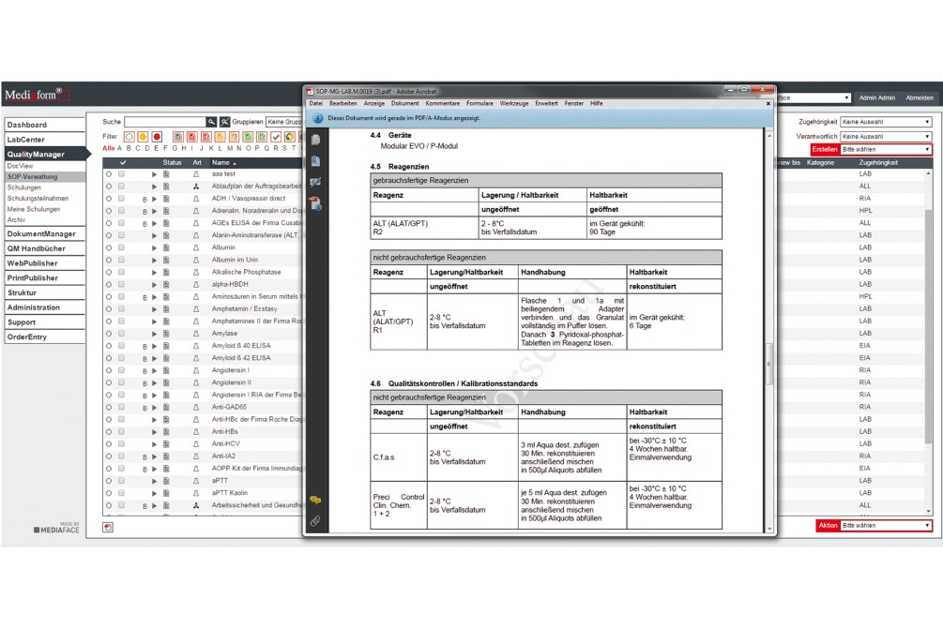Open the Hilfe menu in Acrobat
943x628 pixels.
(596, 103)
